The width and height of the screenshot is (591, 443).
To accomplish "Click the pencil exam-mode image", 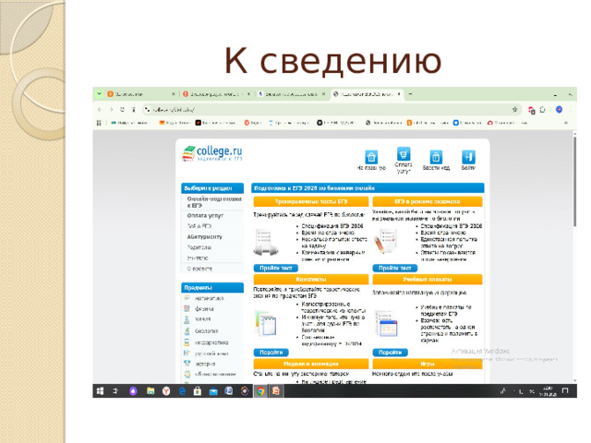I will pos(384,241).
